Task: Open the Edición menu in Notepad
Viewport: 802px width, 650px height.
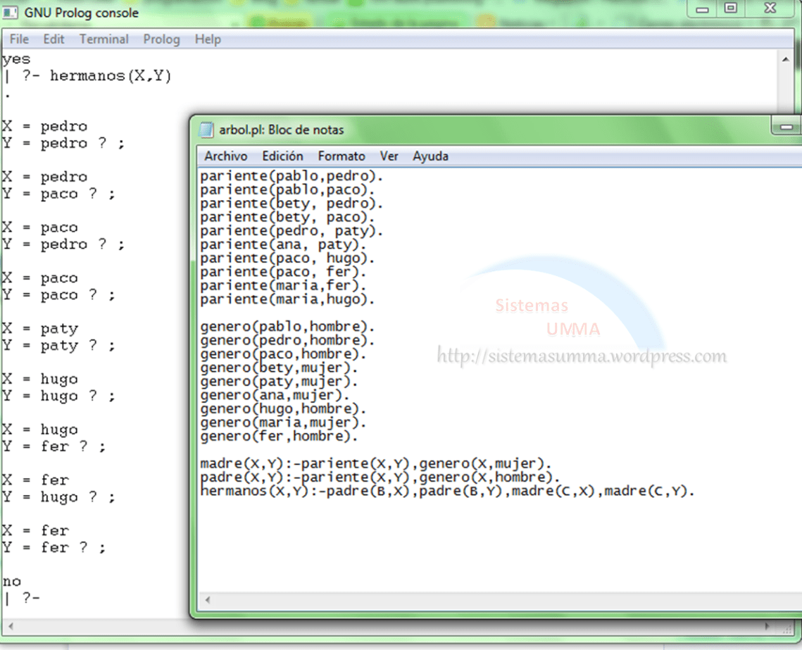Action: pyautogui.click(x=282, y=156)
